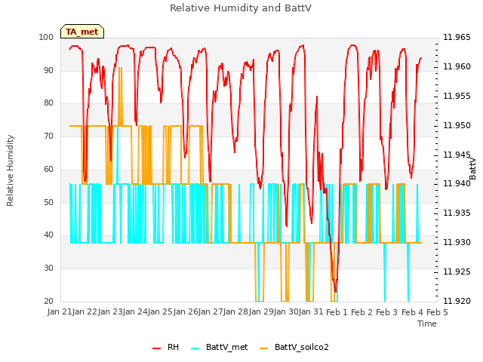The height and width of the screenshot is (362, 483).
Task: Click the Feb 3 x-axis tick label
Action: coord(387,312)
